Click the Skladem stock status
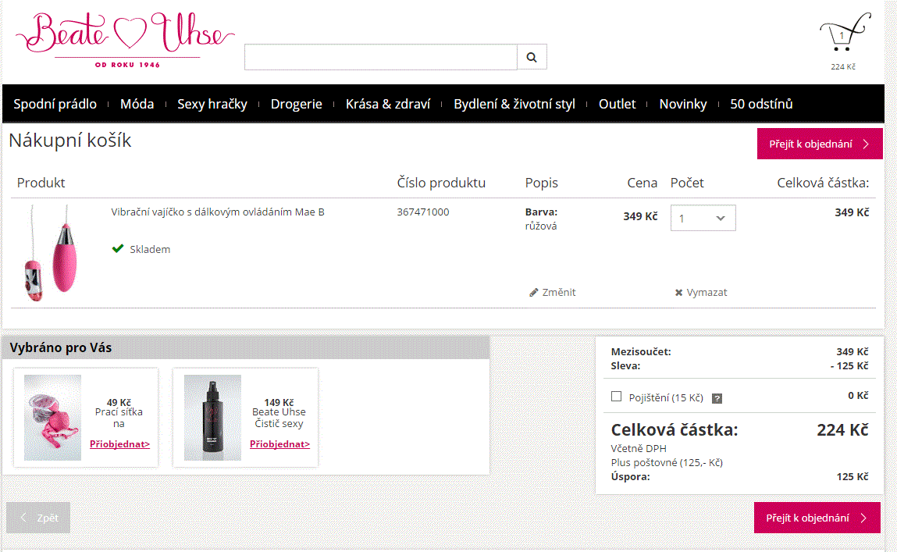Viewport: 897px width, 552px height. (141, 249)
